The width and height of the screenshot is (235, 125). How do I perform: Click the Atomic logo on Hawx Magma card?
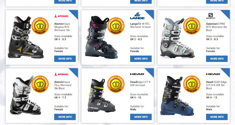(61, 16)
